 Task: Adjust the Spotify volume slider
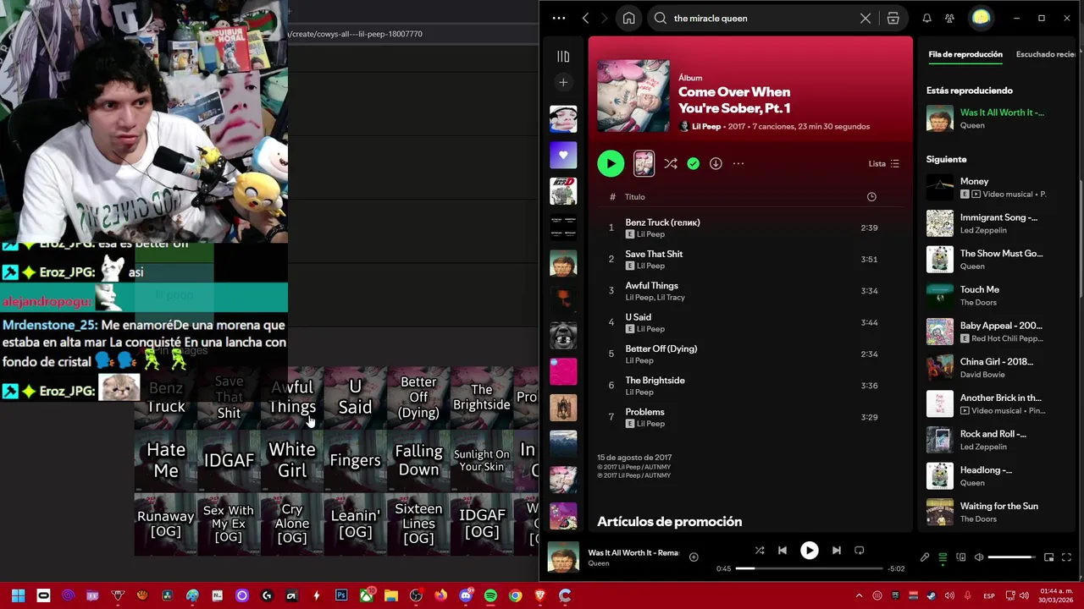tap(1011, 557)
